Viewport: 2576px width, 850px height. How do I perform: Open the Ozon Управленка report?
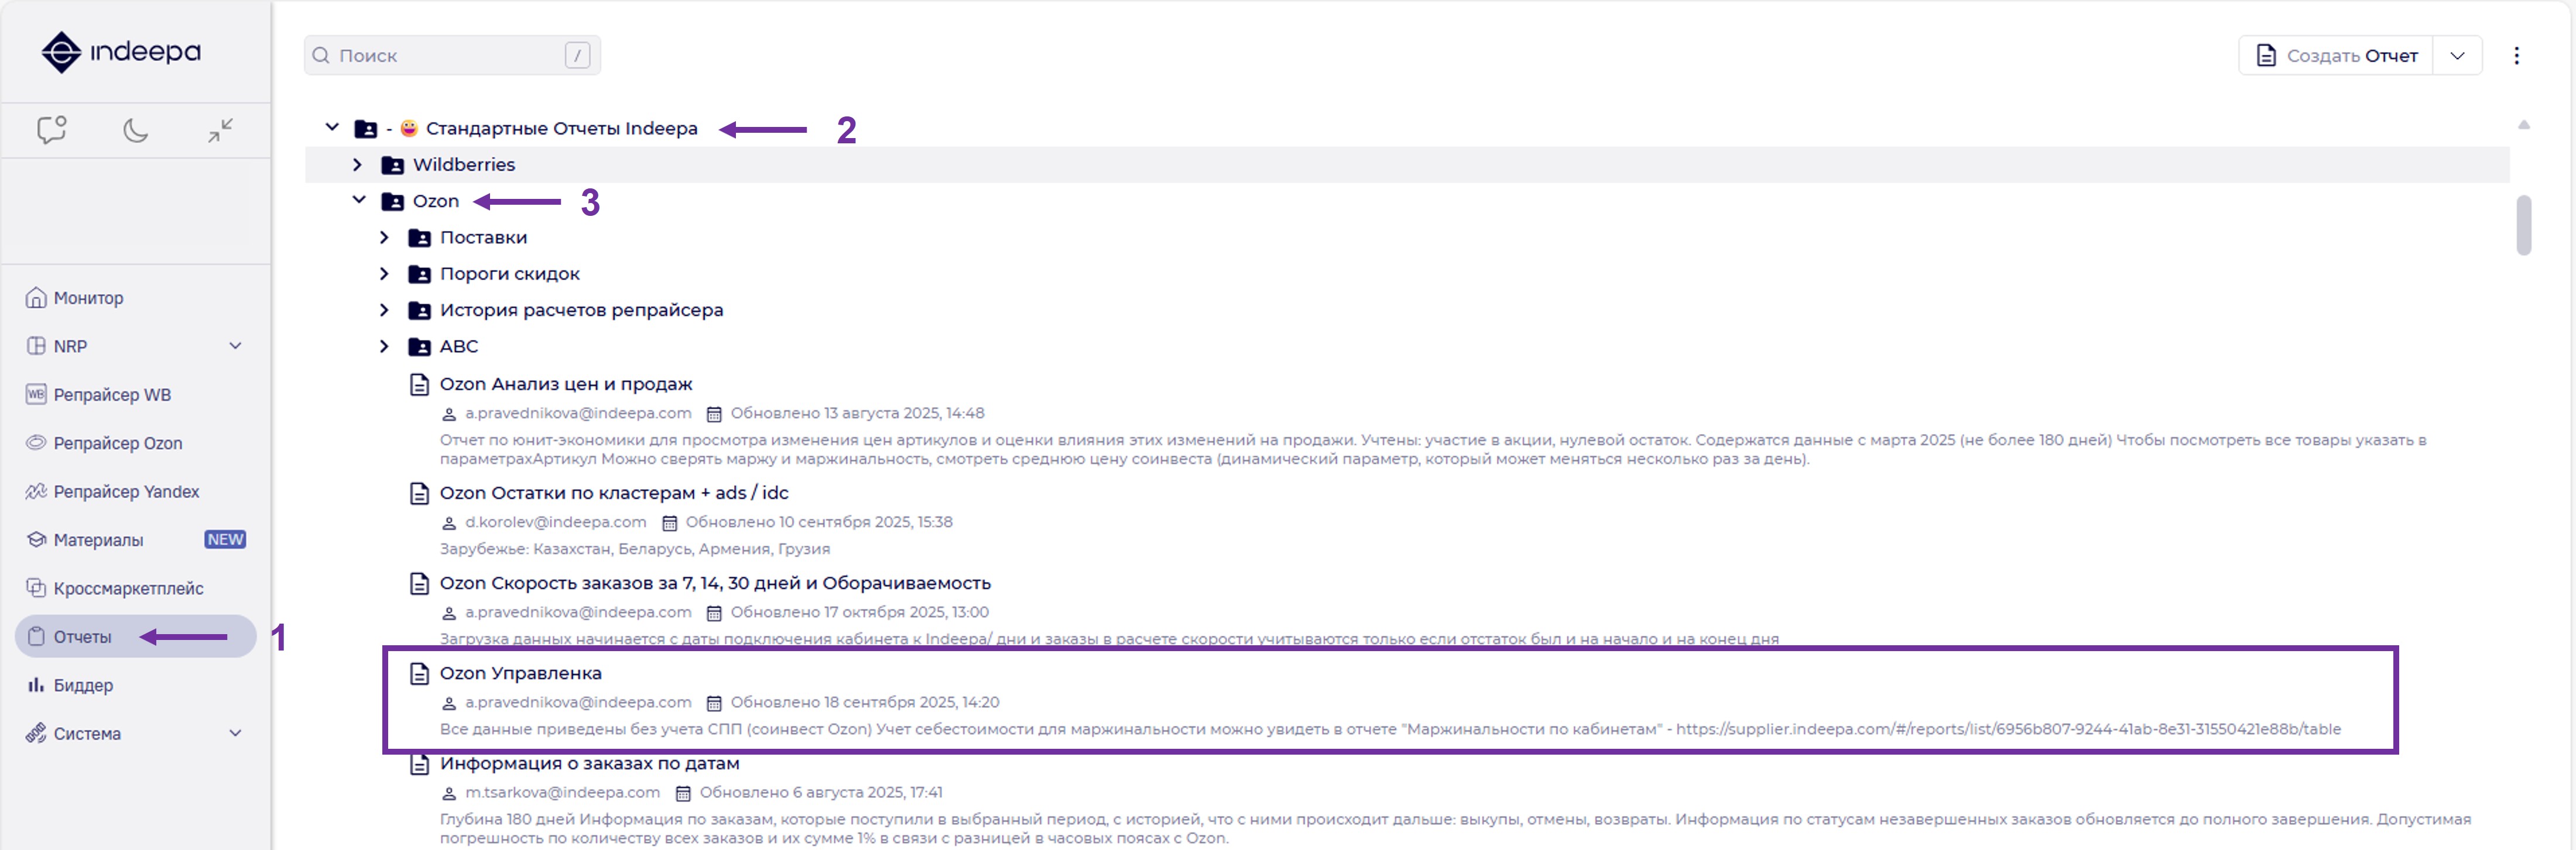pyautogui.click(x=520, y=673)
